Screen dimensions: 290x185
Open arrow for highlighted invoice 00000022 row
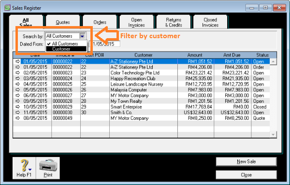[17, 61]
